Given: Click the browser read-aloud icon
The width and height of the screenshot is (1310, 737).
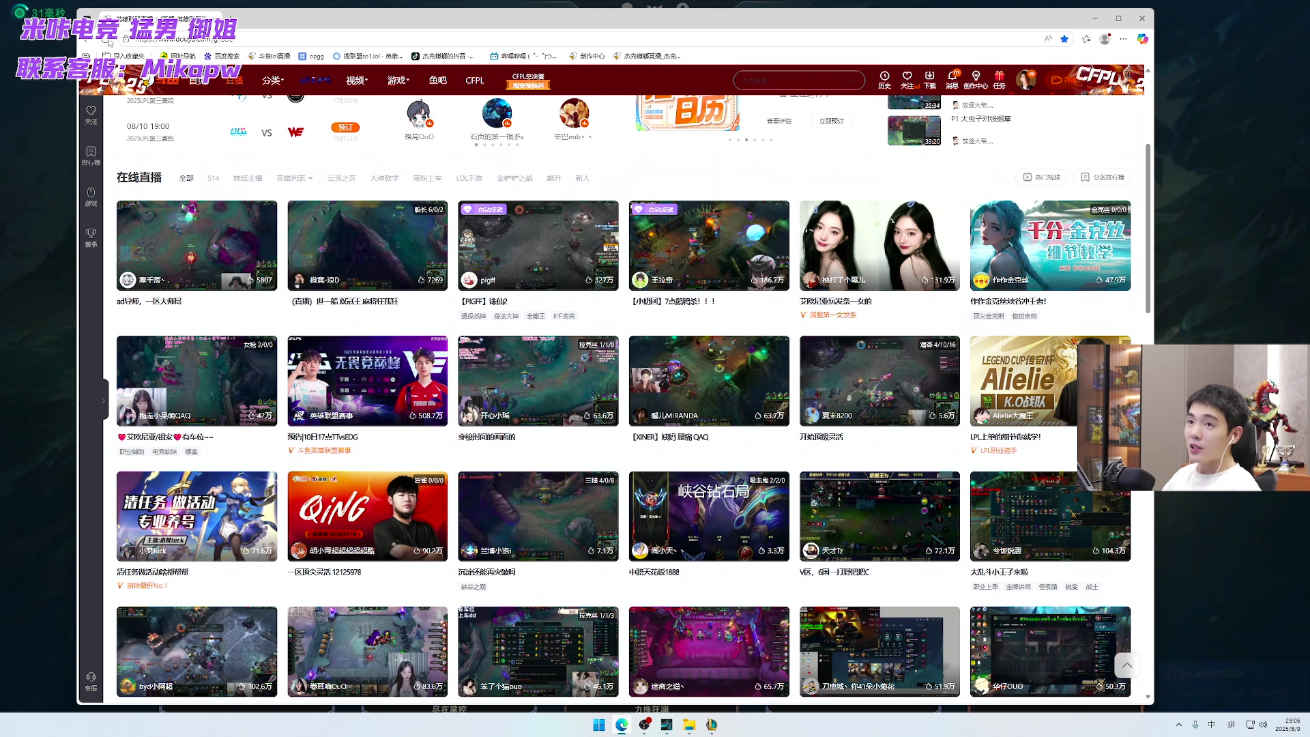Looking at the screenshot, I should coord(1048,39).
